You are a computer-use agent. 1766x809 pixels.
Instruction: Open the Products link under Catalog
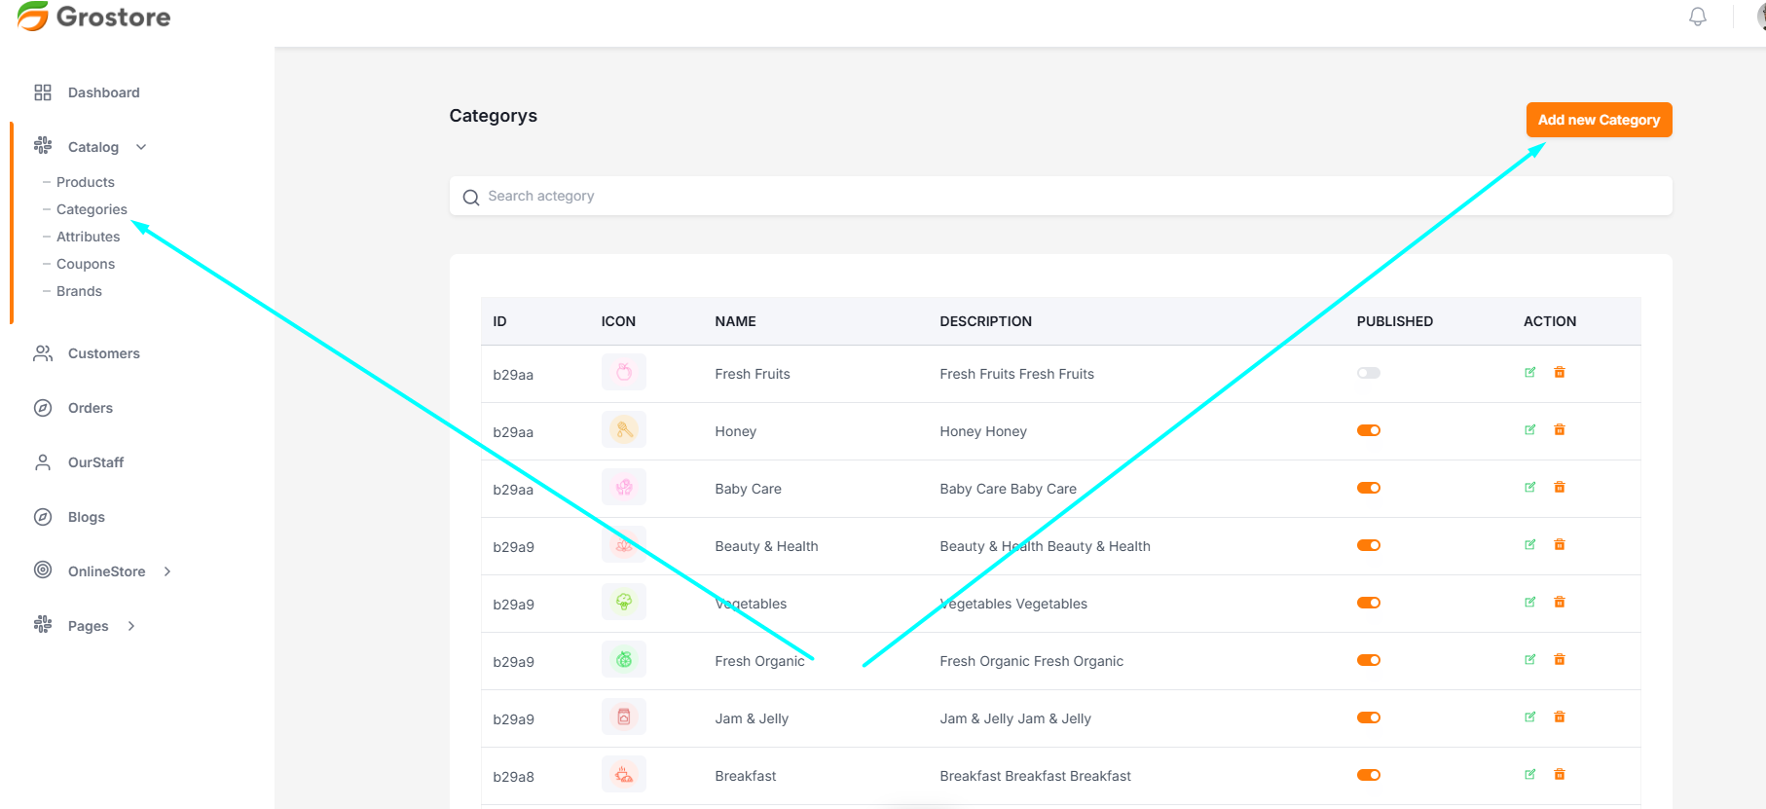click(85, 182)
